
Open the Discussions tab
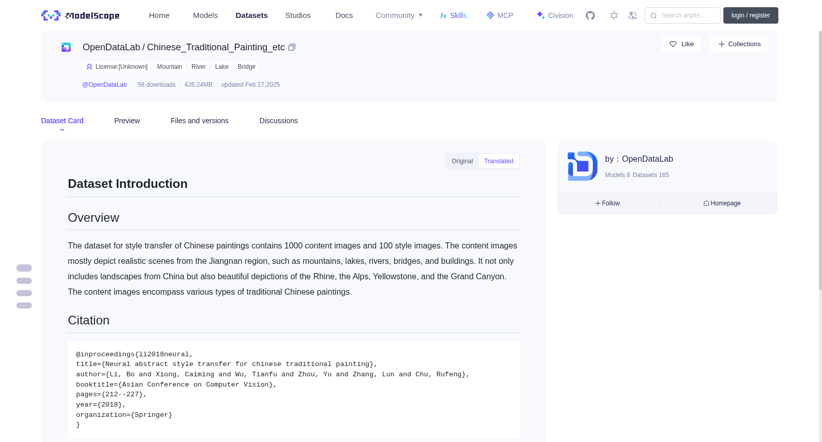point(278,121)
